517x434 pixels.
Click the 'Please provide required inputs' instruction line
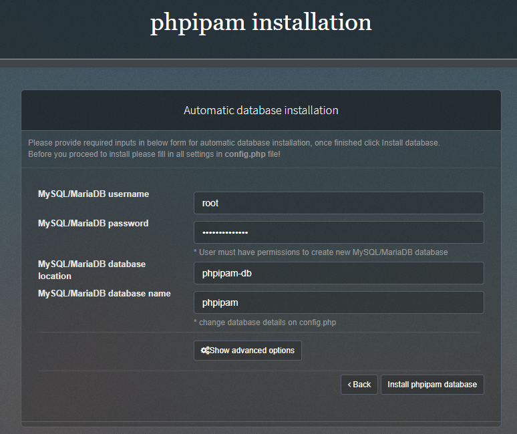234,143
